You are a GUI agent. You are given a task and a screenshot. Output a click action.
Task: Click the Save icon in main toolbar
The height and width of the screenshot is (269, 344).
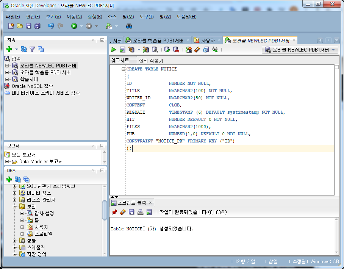click(x=28, y=26)
